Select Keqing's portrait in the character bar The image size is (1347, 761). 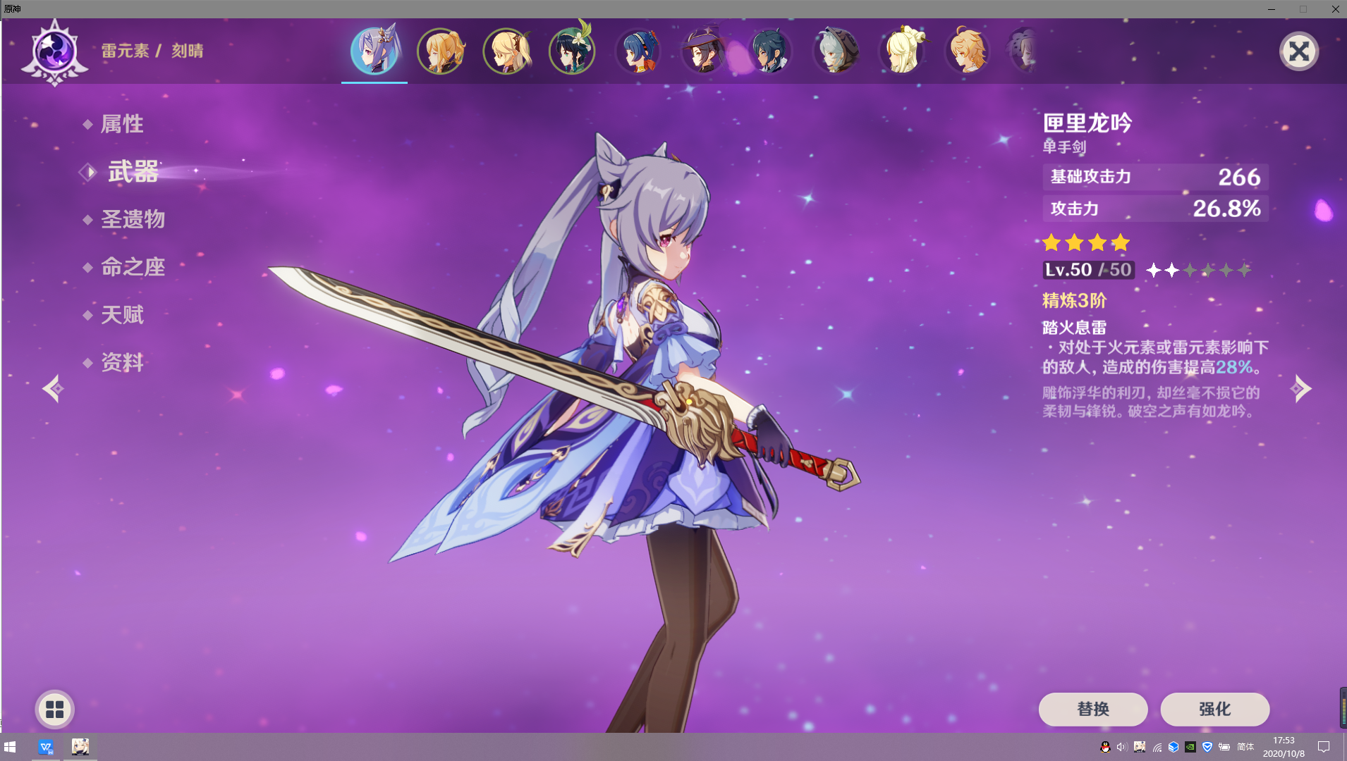point(374,51)
